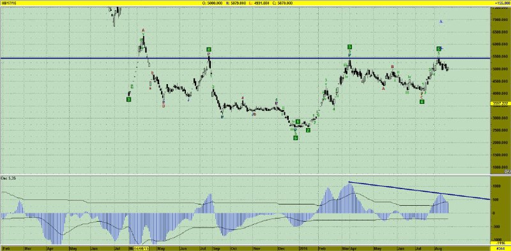
Task: Select green wave 3 box above March peak
Action: coord(349,47)
